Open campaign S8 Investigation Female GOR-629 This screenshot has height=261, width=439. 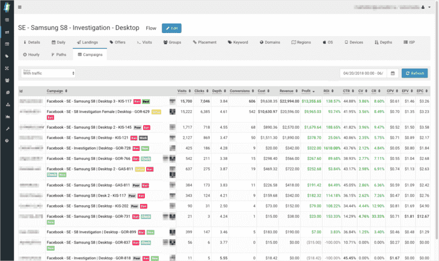tap(98, 111)
